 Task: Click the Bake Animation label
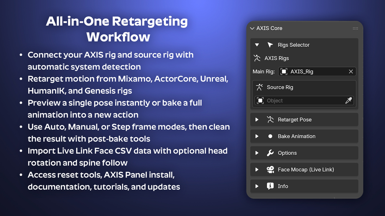pos(297,136)
